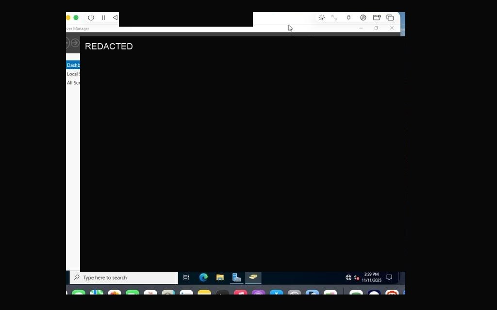
Task: Restore down the Server Manager window
Action: click(376, 28)
